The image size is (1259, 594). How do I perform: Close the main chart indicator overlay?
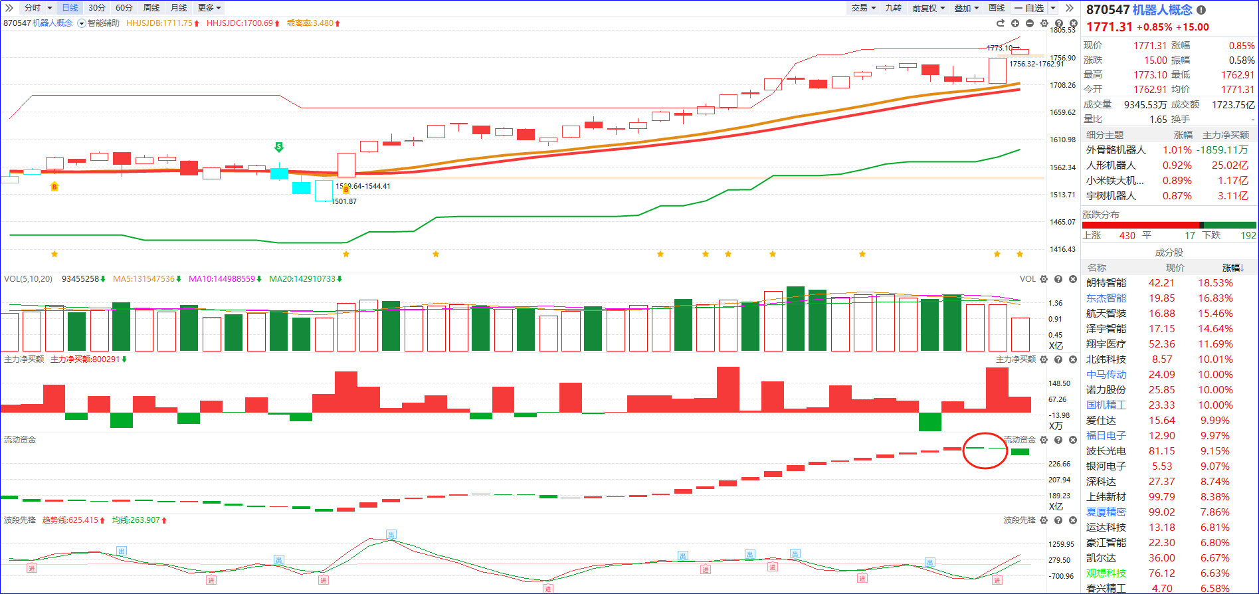coord(1073,23)
